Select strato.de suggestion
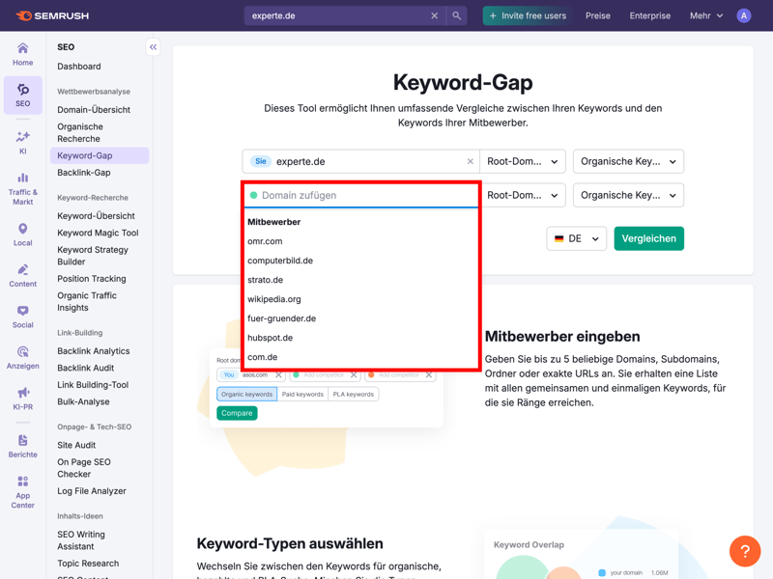 (x=360, y=280)
